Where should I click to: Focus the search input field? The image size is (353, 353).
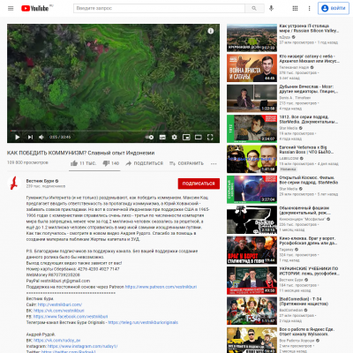coord(159,8)
